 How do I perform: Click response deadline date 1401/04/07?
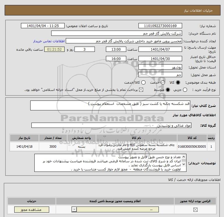[x=160, y=49]
